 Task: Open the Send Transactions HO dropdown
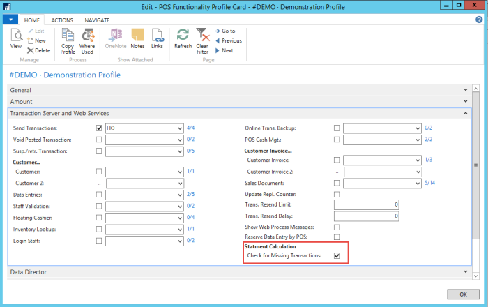click(179, 128)
